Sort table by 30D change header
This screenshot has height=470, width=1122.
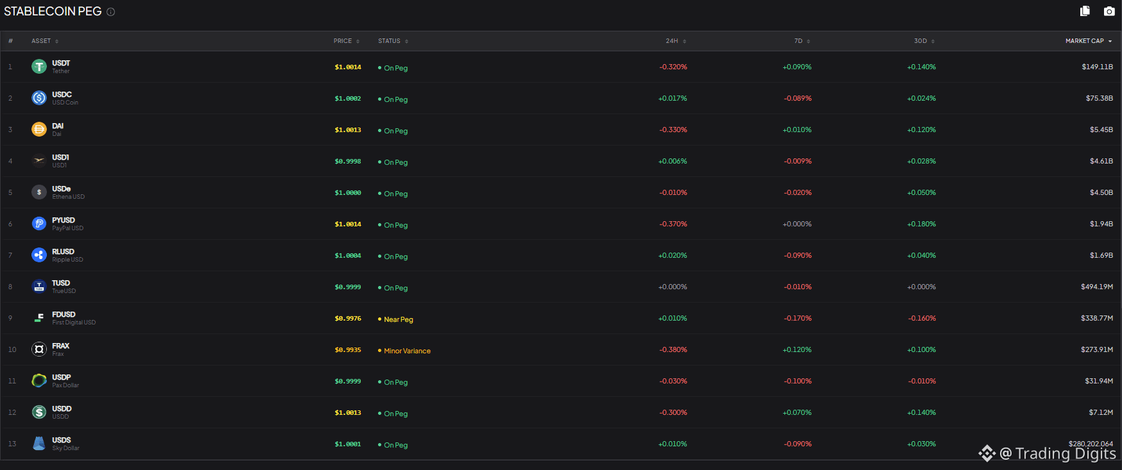tap(924, 41)
